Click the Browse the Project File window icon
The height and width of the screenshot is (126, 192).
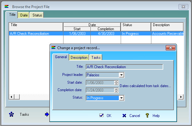point(7,7)
